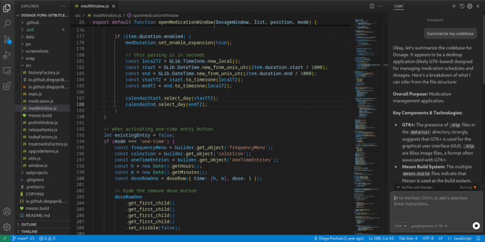Open releaseNotes.js file
Viewport: 485px width, 242px height.
[42, 130]
